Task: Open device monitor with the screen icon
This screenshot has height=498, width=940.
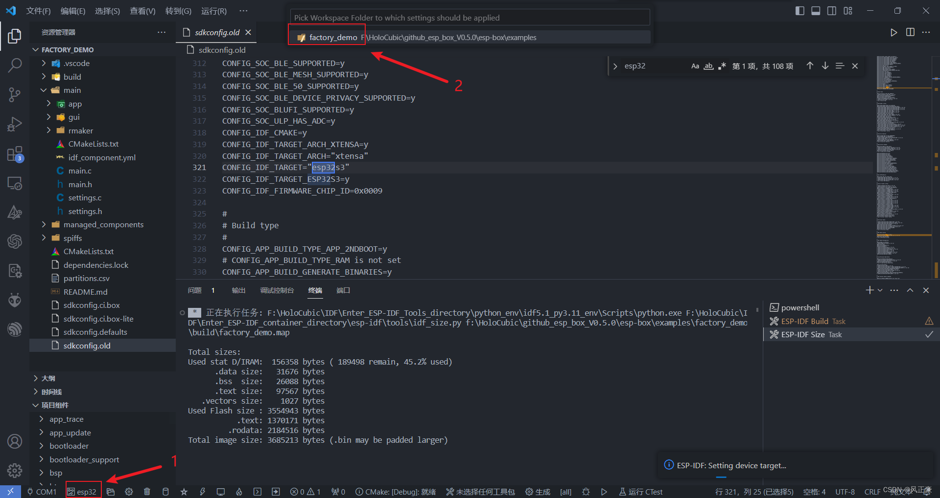Action: [x=220, y=492]
